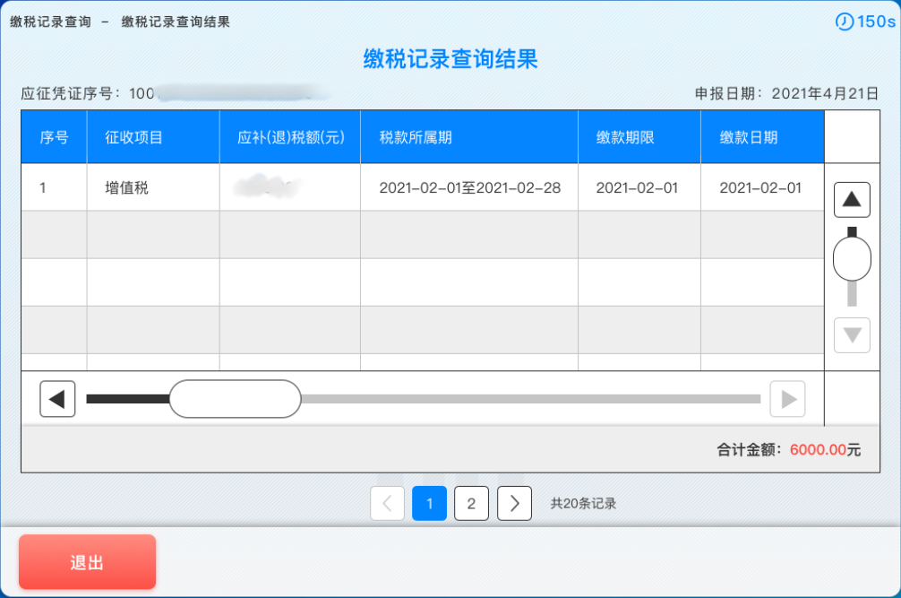Click the 缴款期限 column header
This screenshot has height=598, width=901.
[638, 135]
